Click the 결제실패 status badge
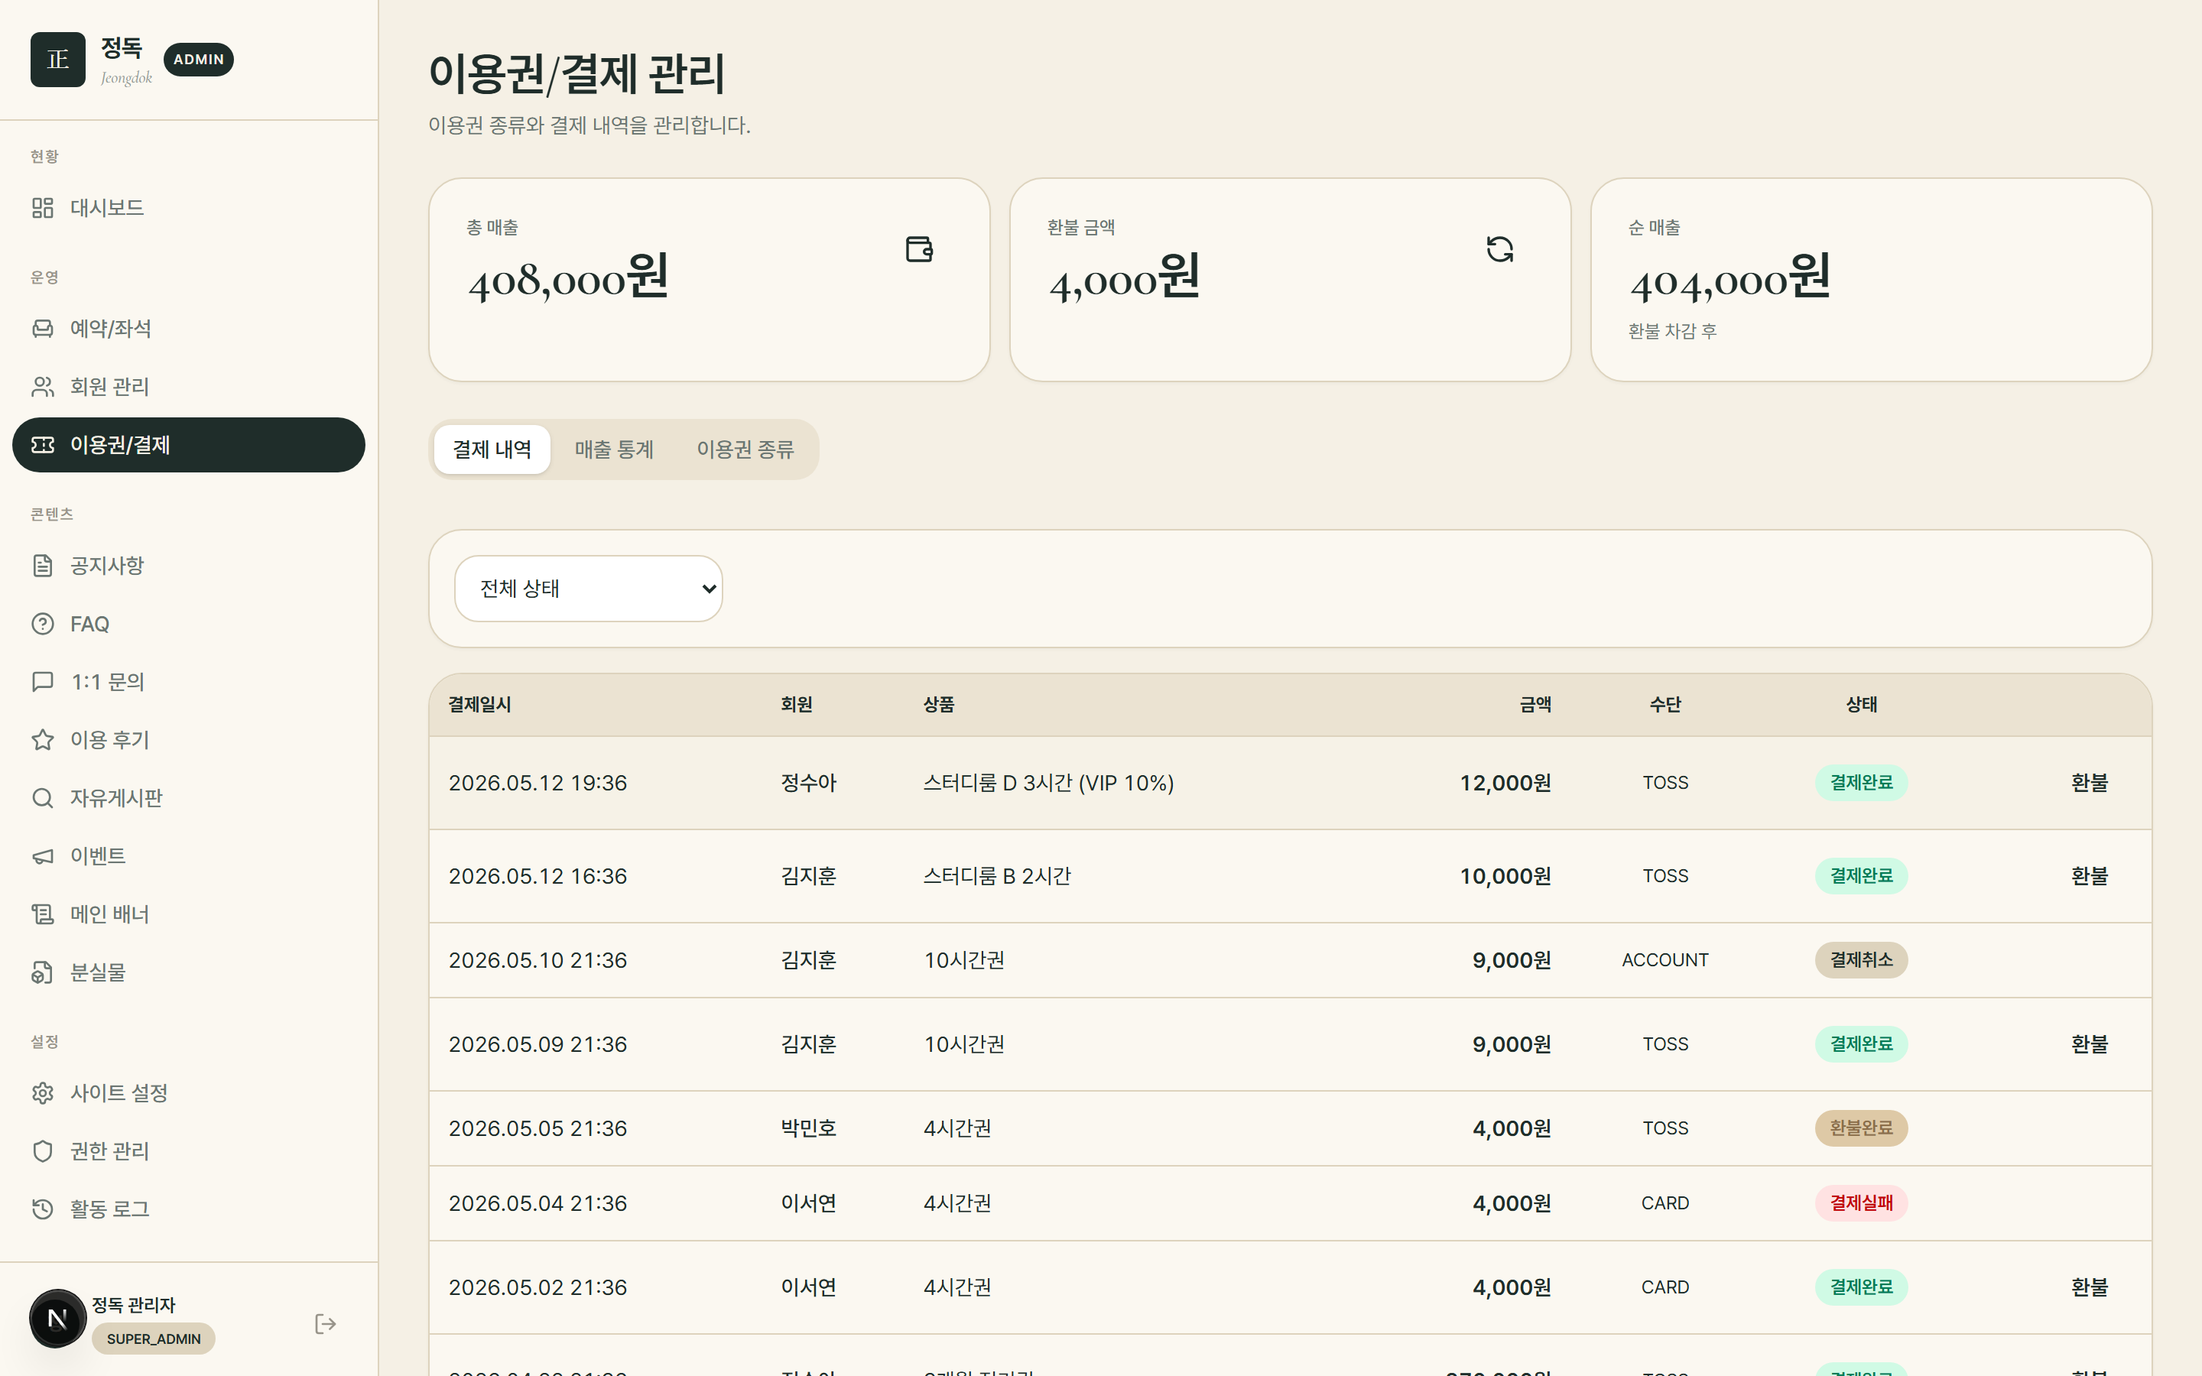Viewport: 2202px width, 1376px height. point(1861,1203)
